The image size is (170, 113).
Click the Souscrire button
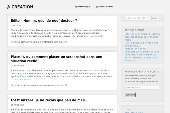point(130,95)
